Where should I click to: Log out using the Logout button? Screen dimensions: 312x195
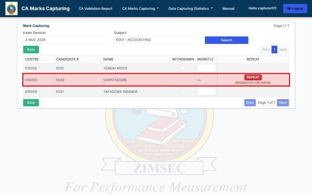pos(295,9)
